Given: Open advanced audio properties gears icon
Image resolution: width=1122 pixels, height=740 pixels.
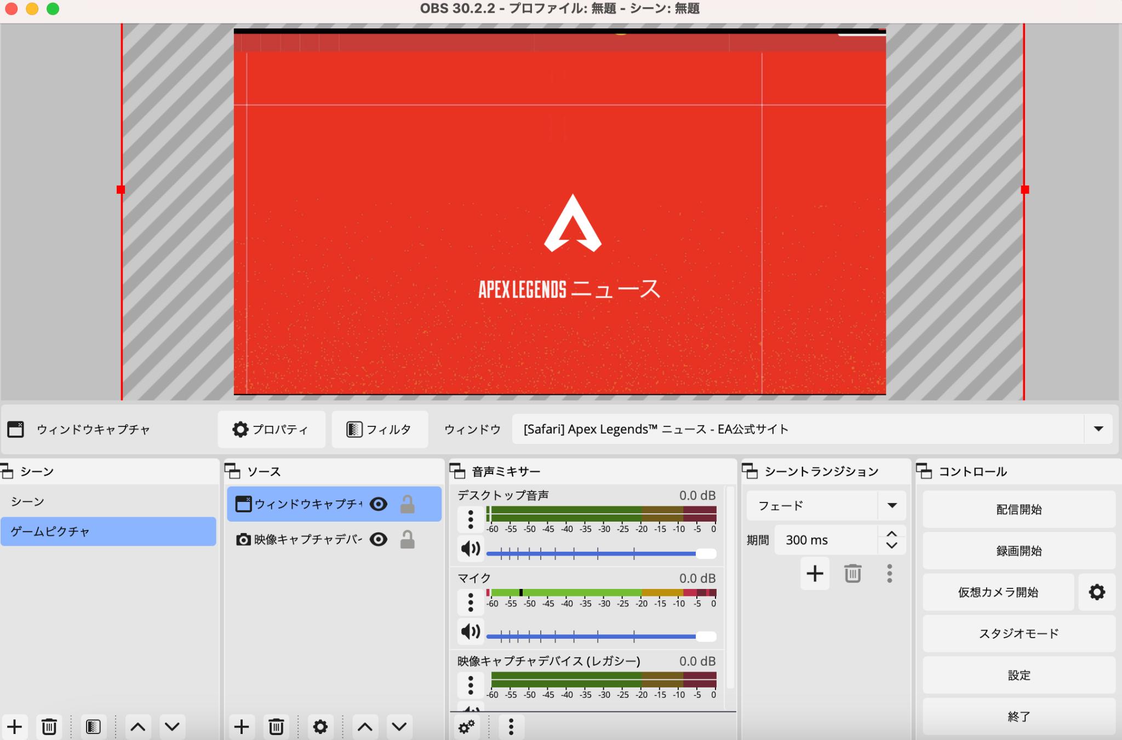Looking at the screenshot, I should 467,727.
